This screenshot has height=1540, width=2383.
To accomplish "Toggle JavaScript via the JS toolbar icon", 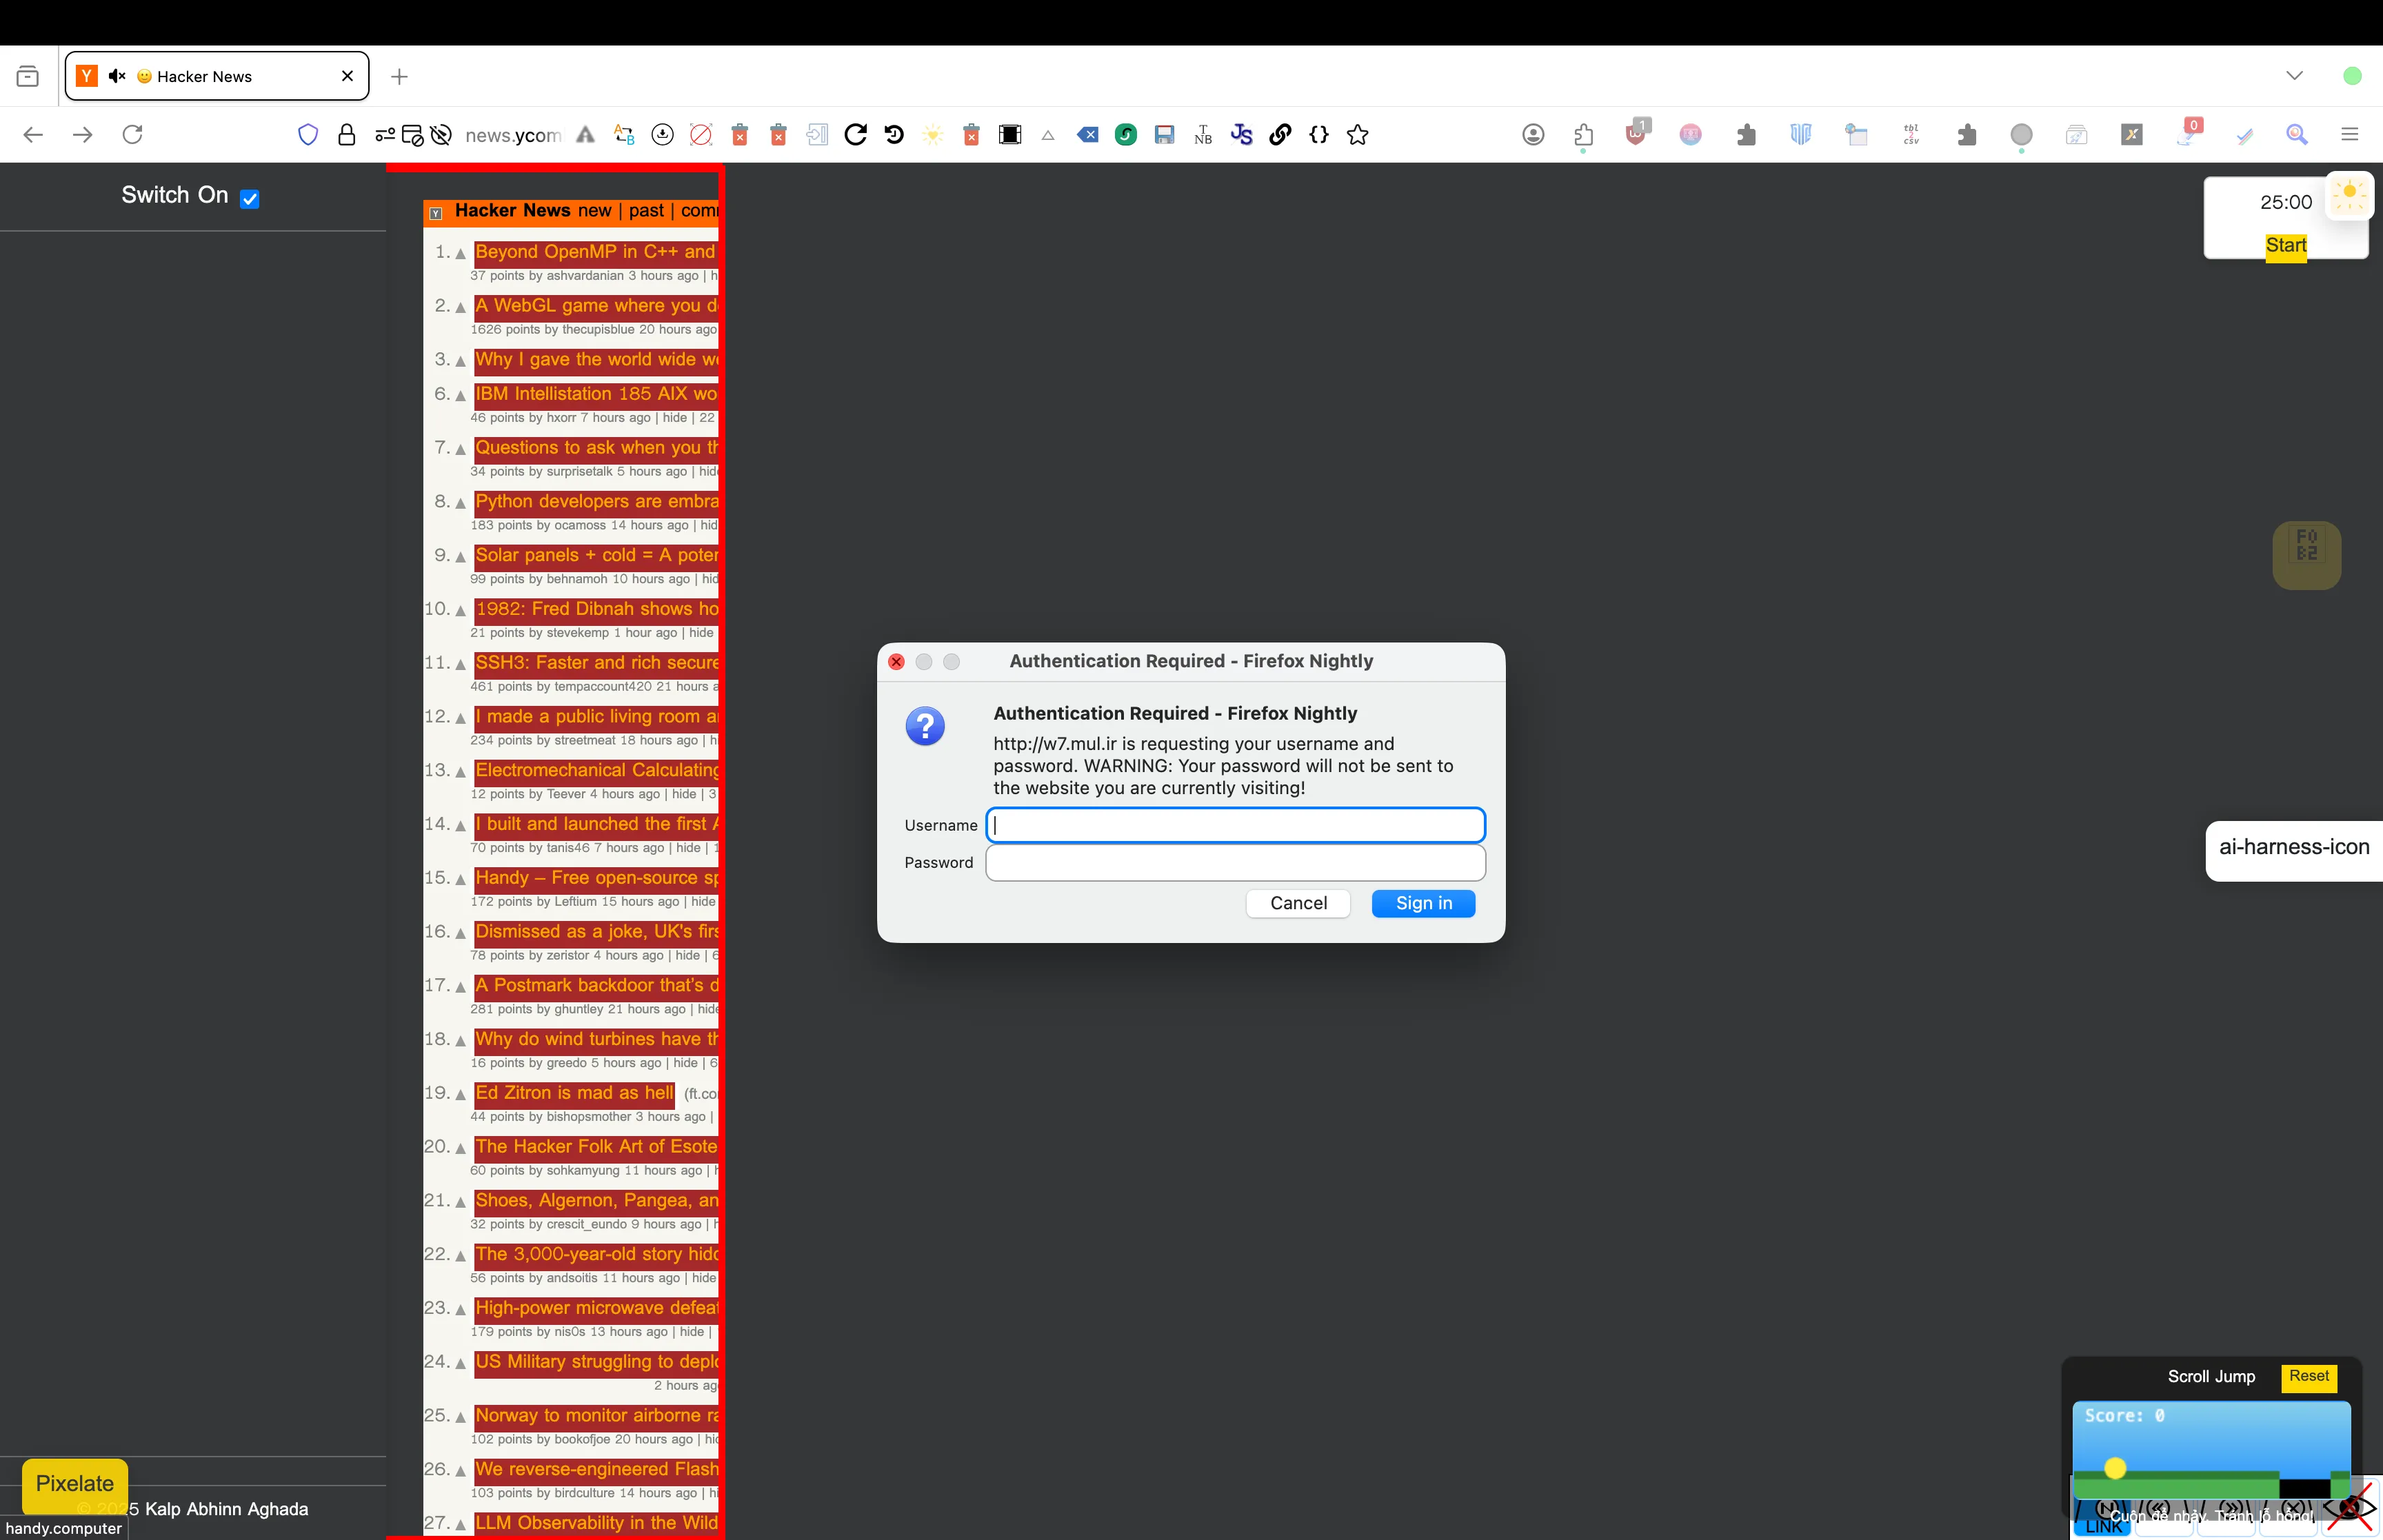I will (x=1241, y=134).
